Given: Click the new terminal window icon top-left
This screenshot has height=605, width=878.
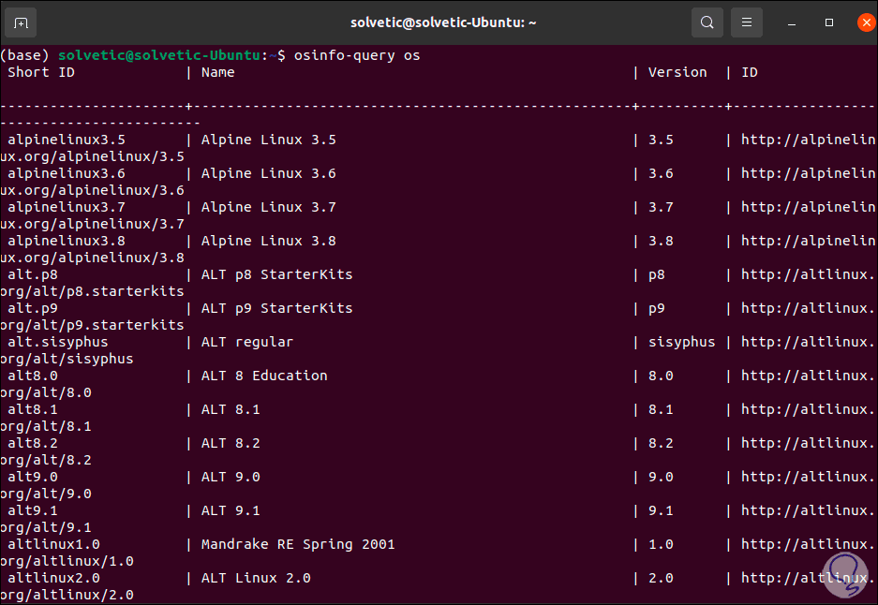Looking at the screenshot, I should coord(21,21).
